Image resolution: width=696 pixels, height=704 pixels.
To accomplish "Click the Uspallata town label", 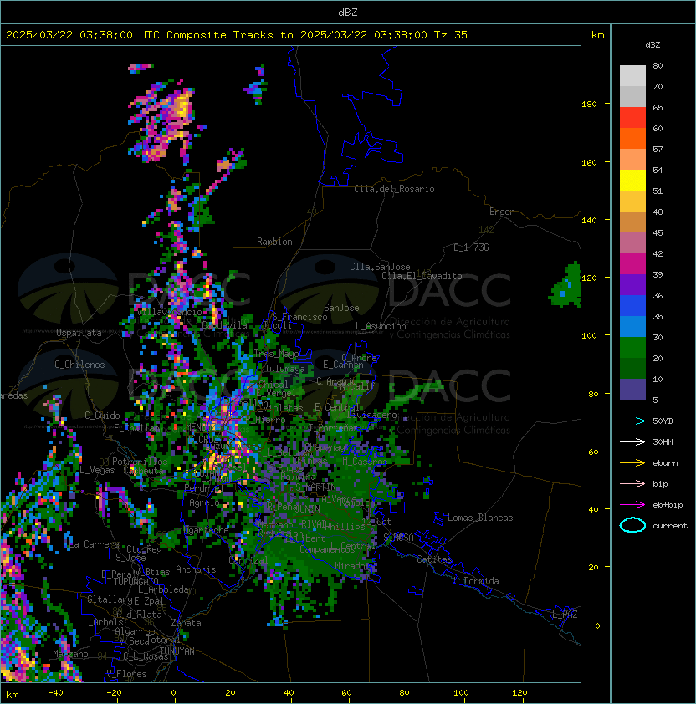I will click(x=79, y=333).
